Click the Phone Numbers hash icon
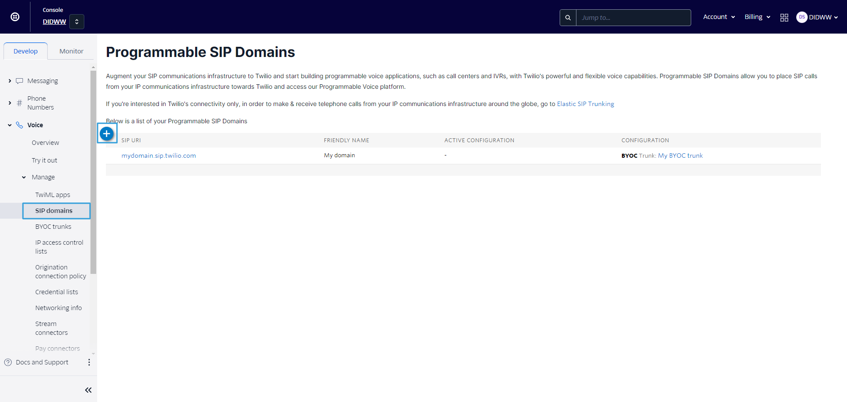The width and height of the screenshot is (847, 402). click(x=19, y=103)
